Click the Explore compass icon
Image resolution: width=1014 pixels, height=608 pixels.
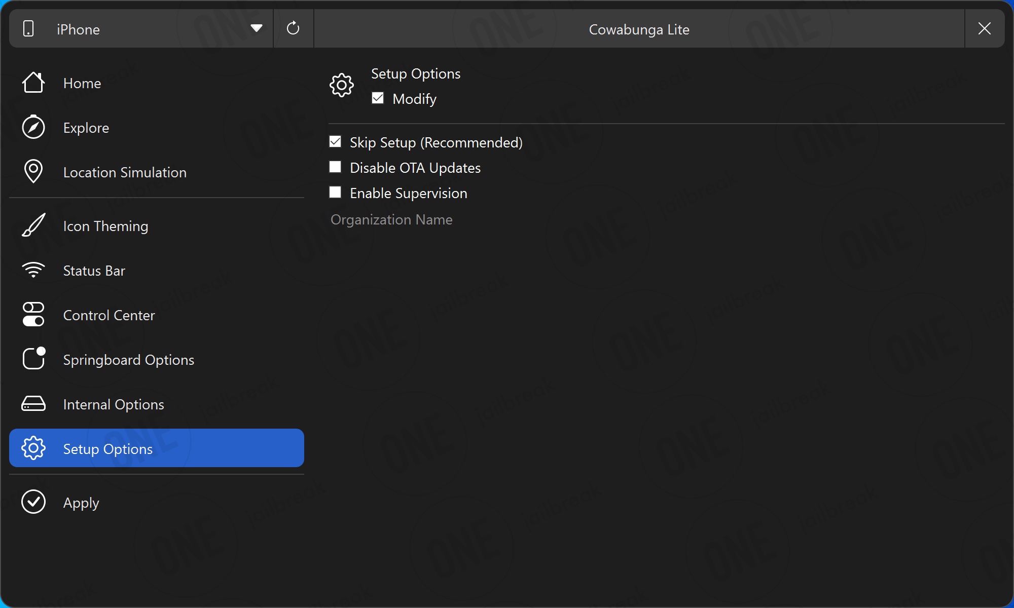click(33, 127)
